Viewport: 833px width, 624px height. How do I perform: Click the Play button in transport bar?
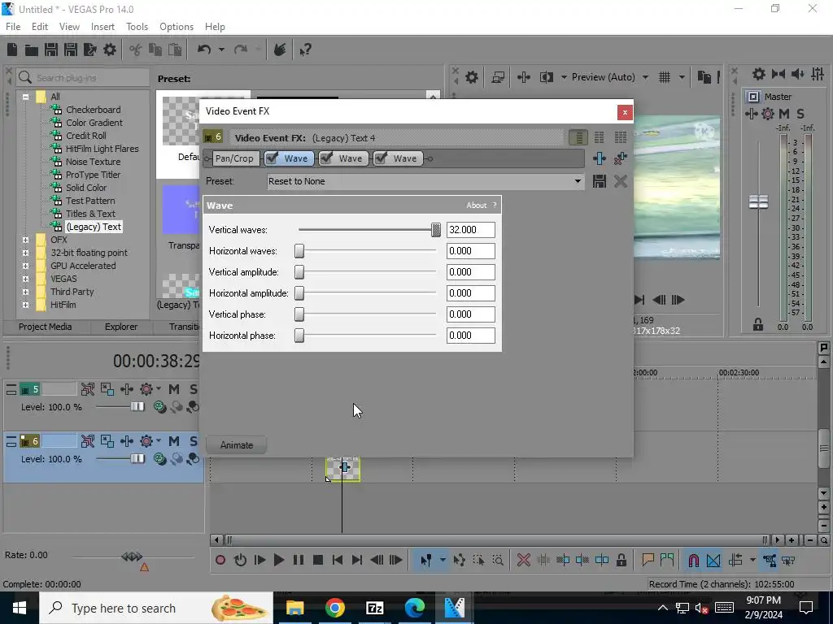tap(279, 560)
